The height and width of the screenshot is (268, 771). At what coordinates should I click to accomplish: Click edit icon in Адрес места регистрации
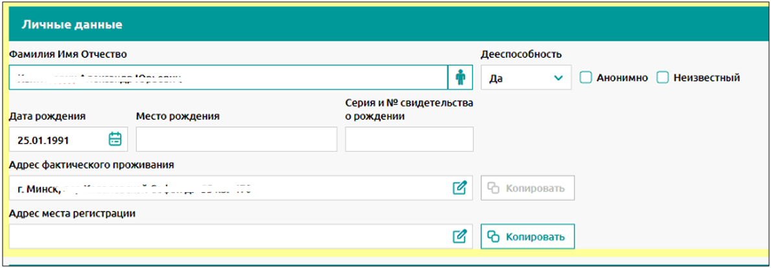point(459,236)
